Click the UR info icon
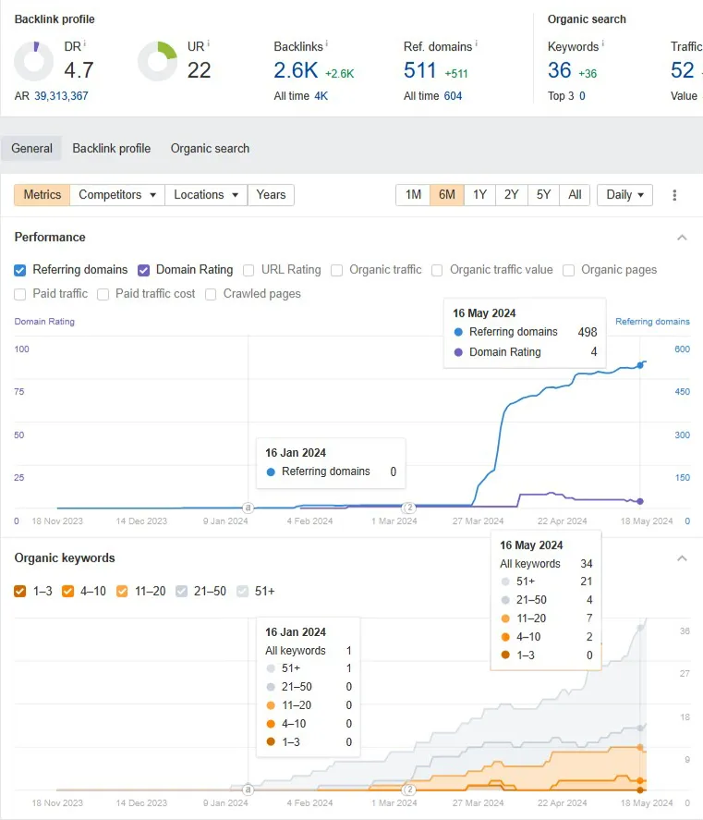The width and height of the screenshot is (703, 820). (x=208, y=44)
